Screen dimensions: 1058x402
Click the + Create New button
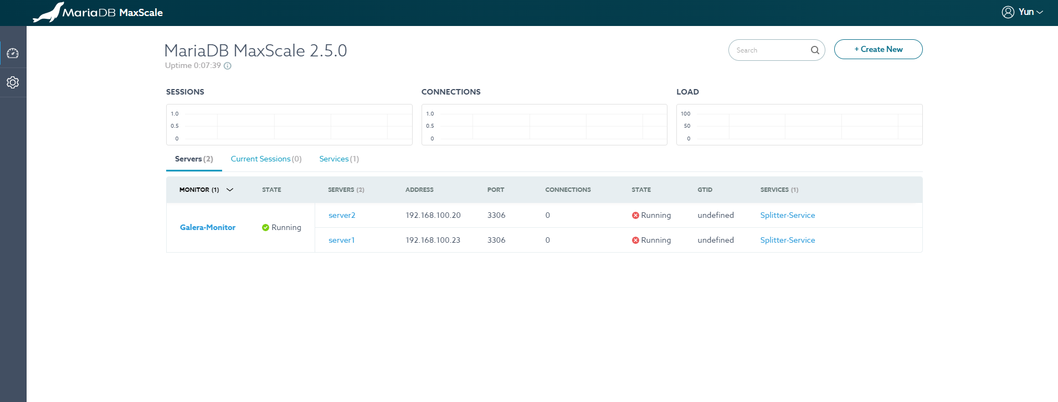[x=879, y=49]
